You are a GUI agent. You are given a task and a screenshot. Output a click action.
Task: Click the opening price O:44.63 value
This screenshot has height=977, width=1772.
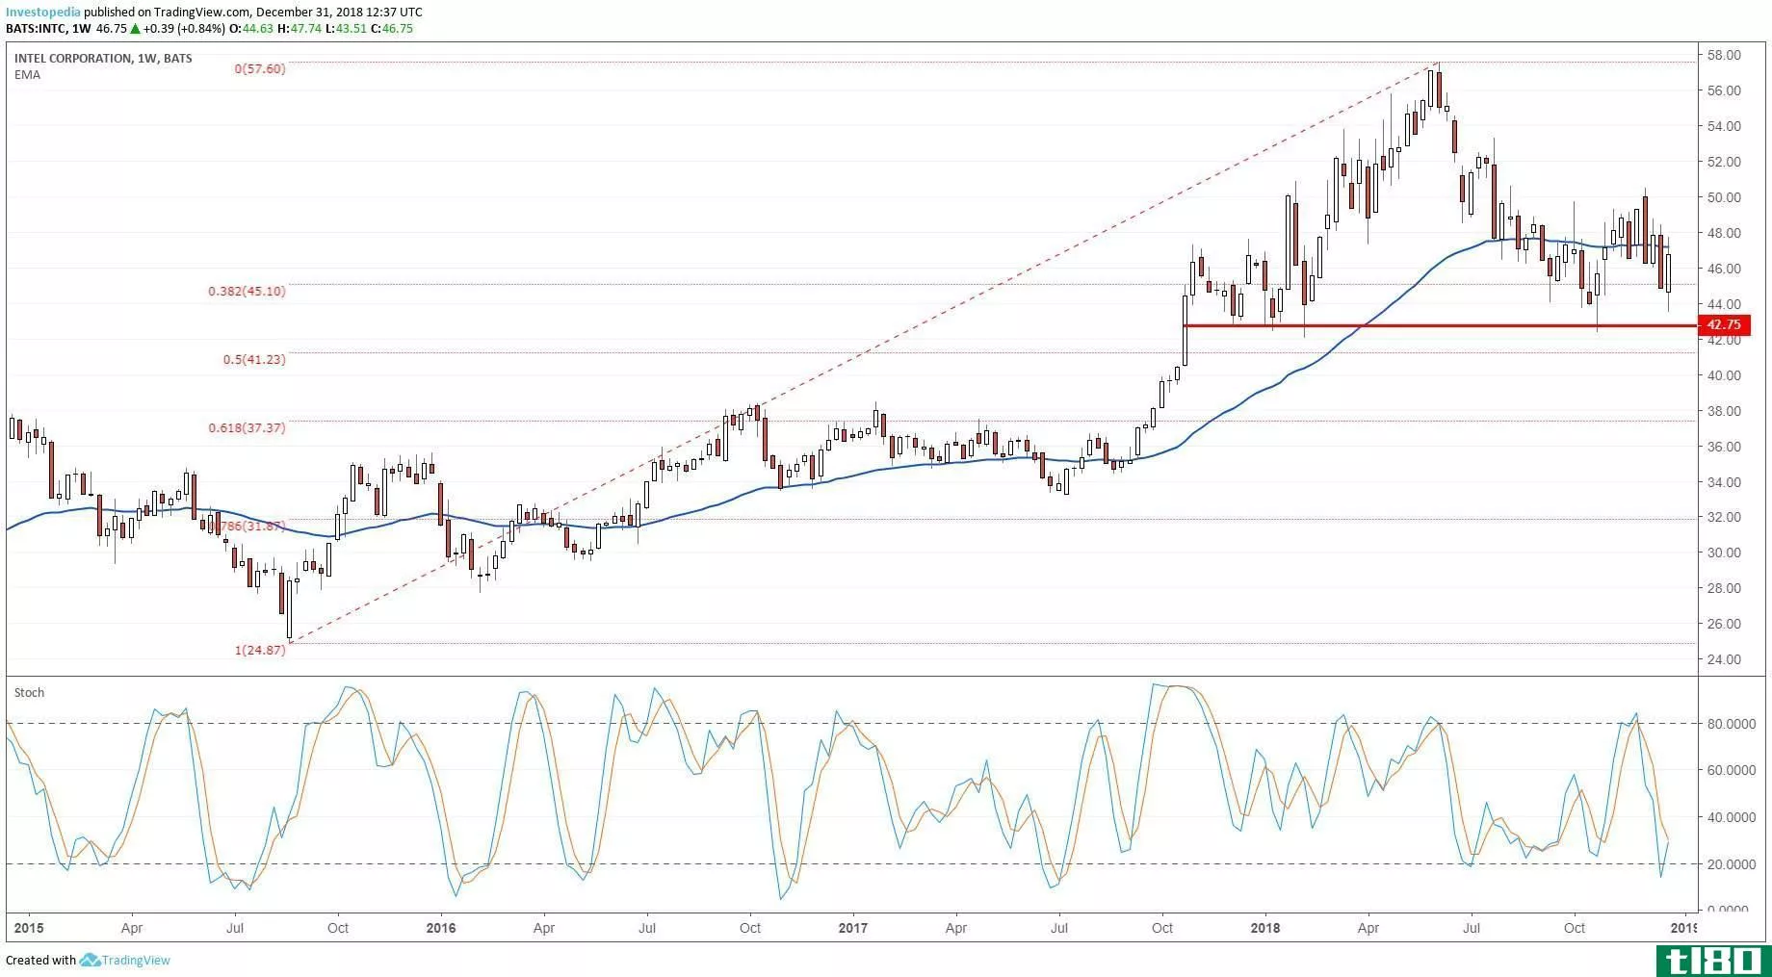click(x=251, y=29)
